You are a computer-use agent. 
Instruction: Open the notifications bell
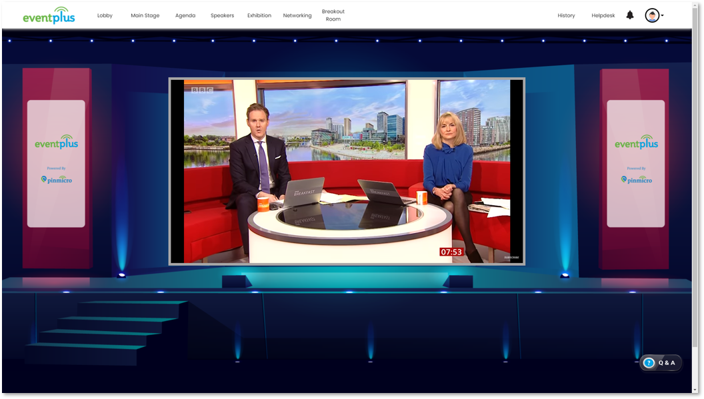tap(630, 15)
